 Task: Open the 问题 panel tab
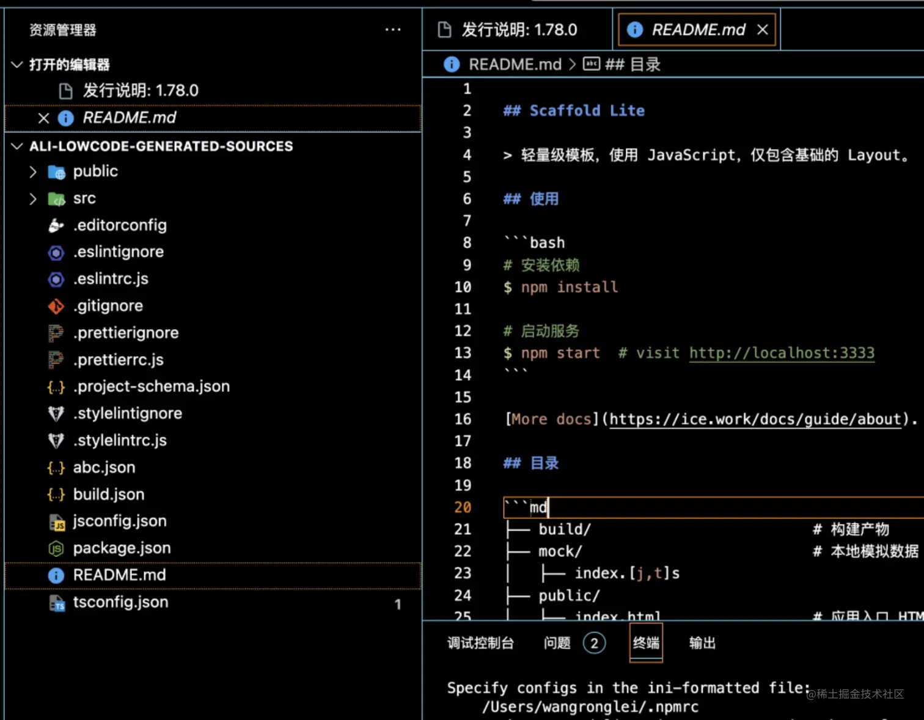(x=557, y=643)
